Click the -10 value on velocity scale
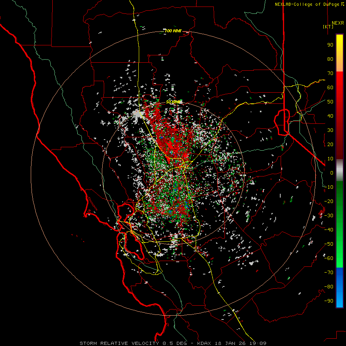This screenshot has width=346, height=346. click(x=329, y=187)
